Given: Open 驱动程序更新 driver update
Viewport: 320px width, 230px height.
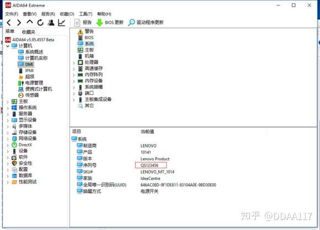Looking at the screenshot, I should coord(146,23).
